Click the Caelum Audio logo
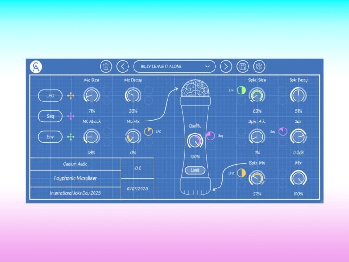This screenshot has width=349, height=262. 36,67
